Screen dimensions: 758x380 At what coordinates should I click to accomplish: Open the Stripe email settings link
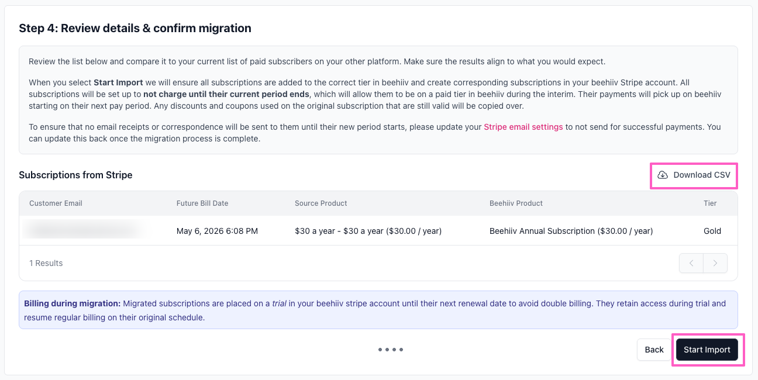click(x=523, y=127)
